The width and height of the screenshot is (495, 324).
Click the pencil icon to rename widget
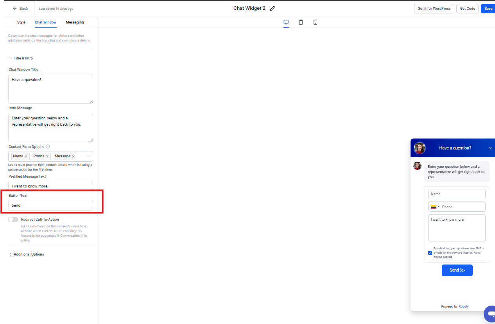coord(273,9)
